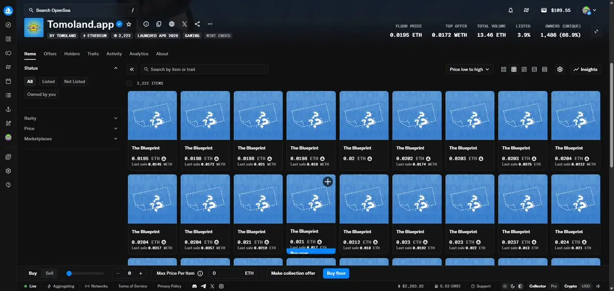This screenshot has height=291, width=614.
Task: Open the swap arrows icon in top bar
Action: pyautogui.click(x=526, y=10)
